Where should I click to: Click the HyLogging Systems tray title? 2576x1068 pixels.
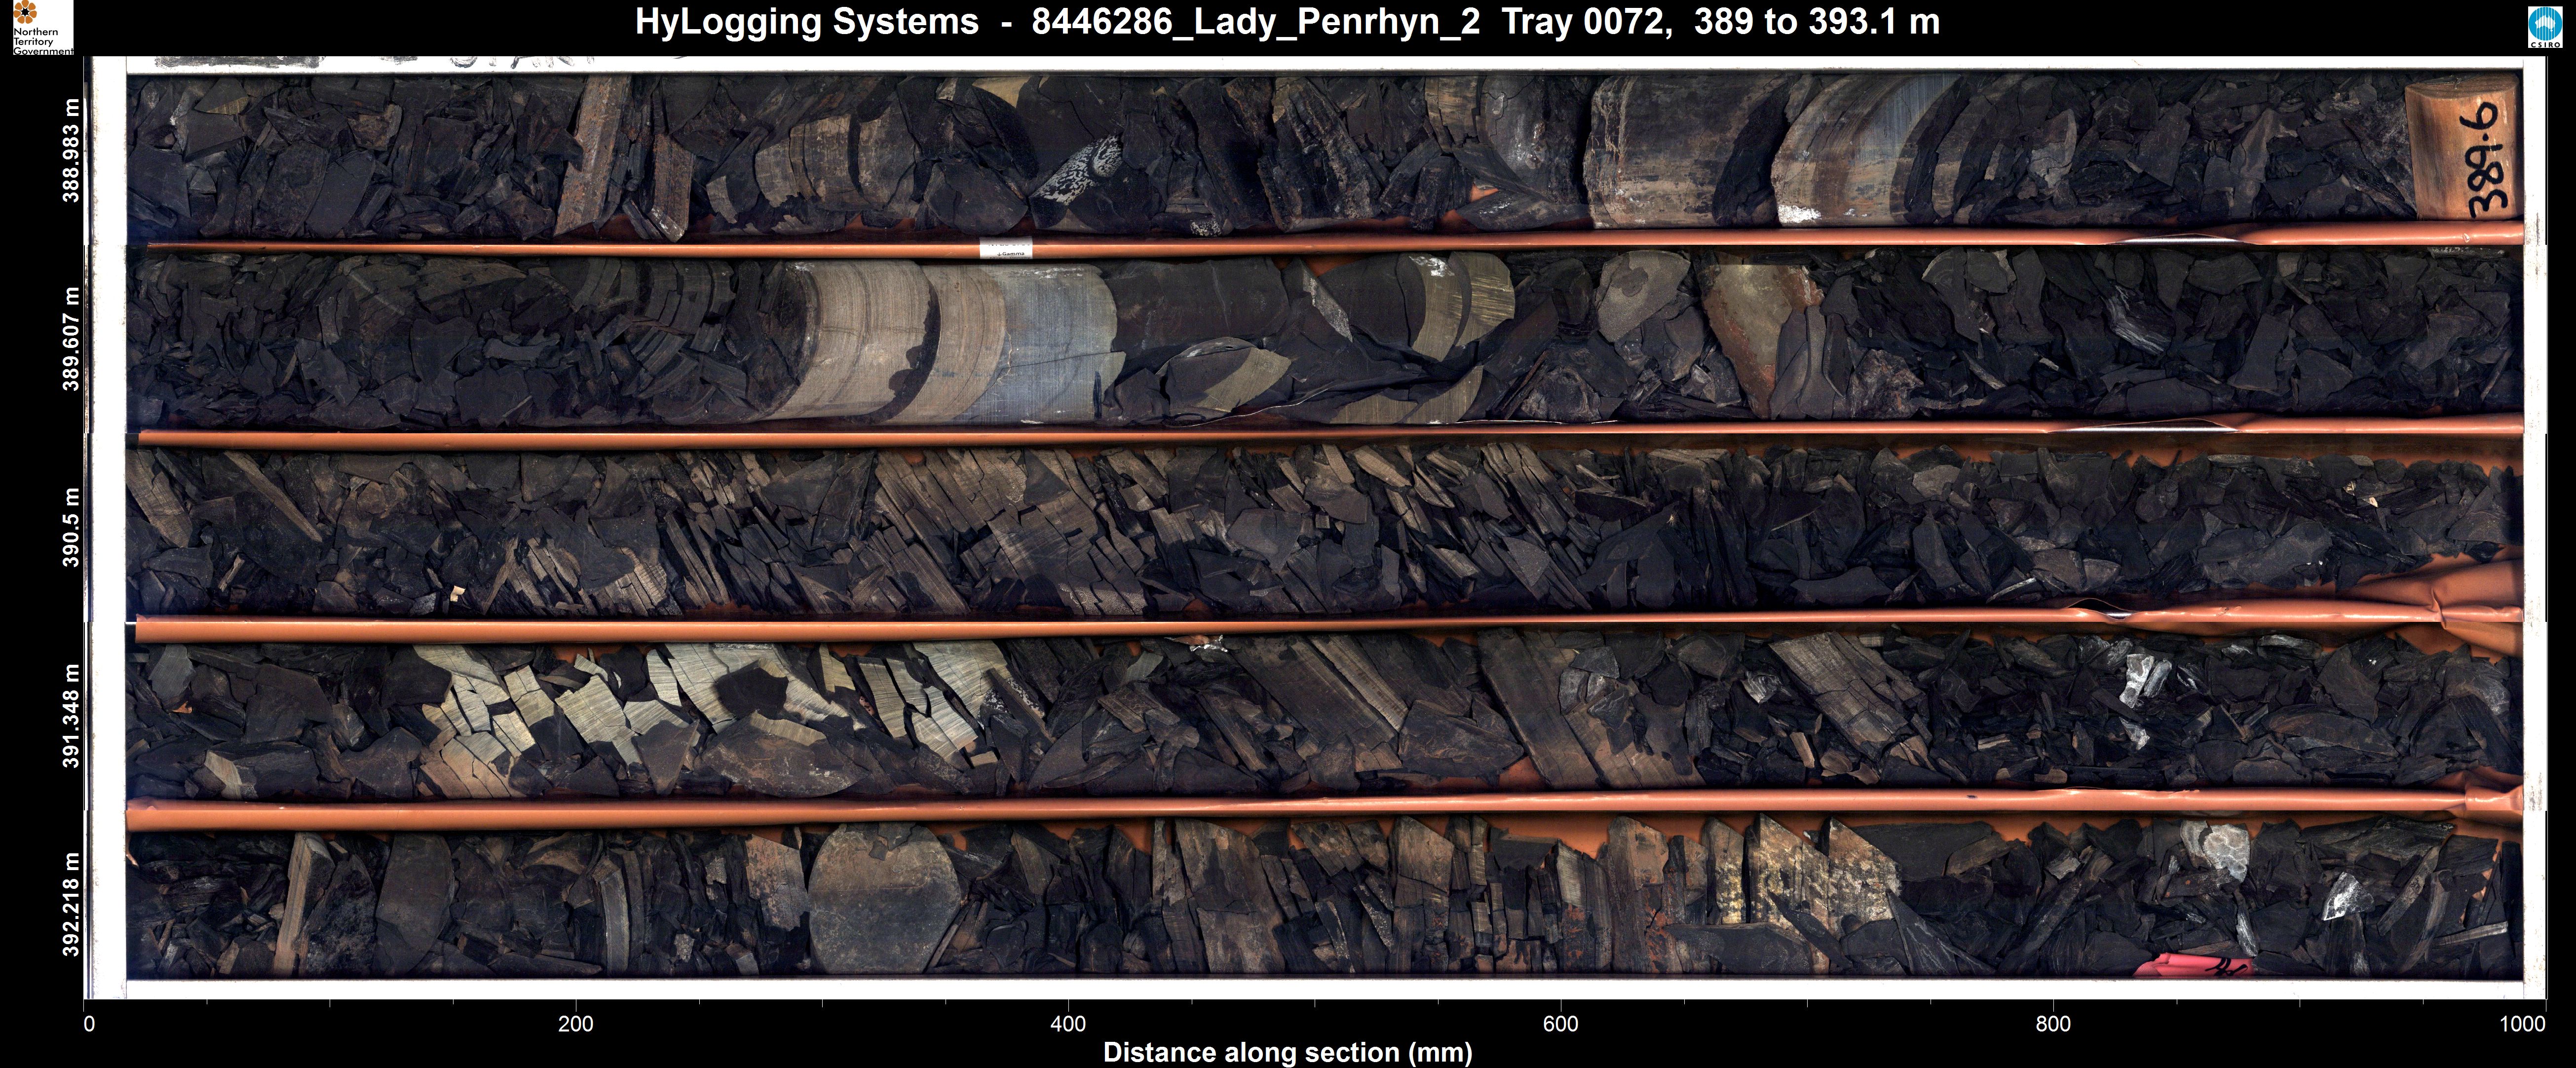tap(1287, 22)
